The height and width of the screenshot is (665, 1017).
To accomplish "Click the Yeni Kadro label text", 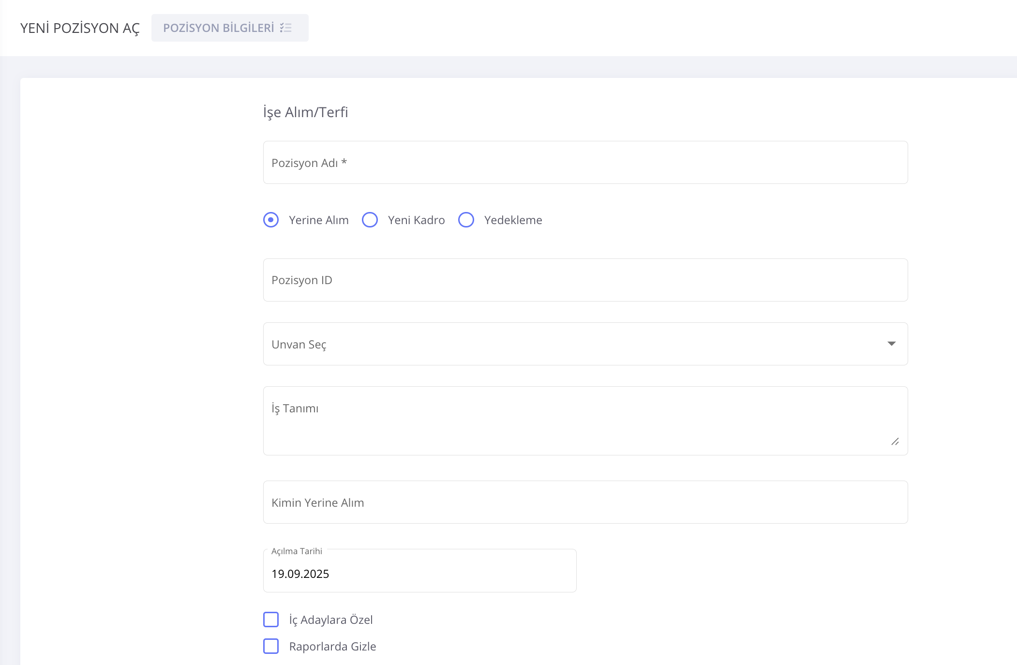I will coord(416,220).
